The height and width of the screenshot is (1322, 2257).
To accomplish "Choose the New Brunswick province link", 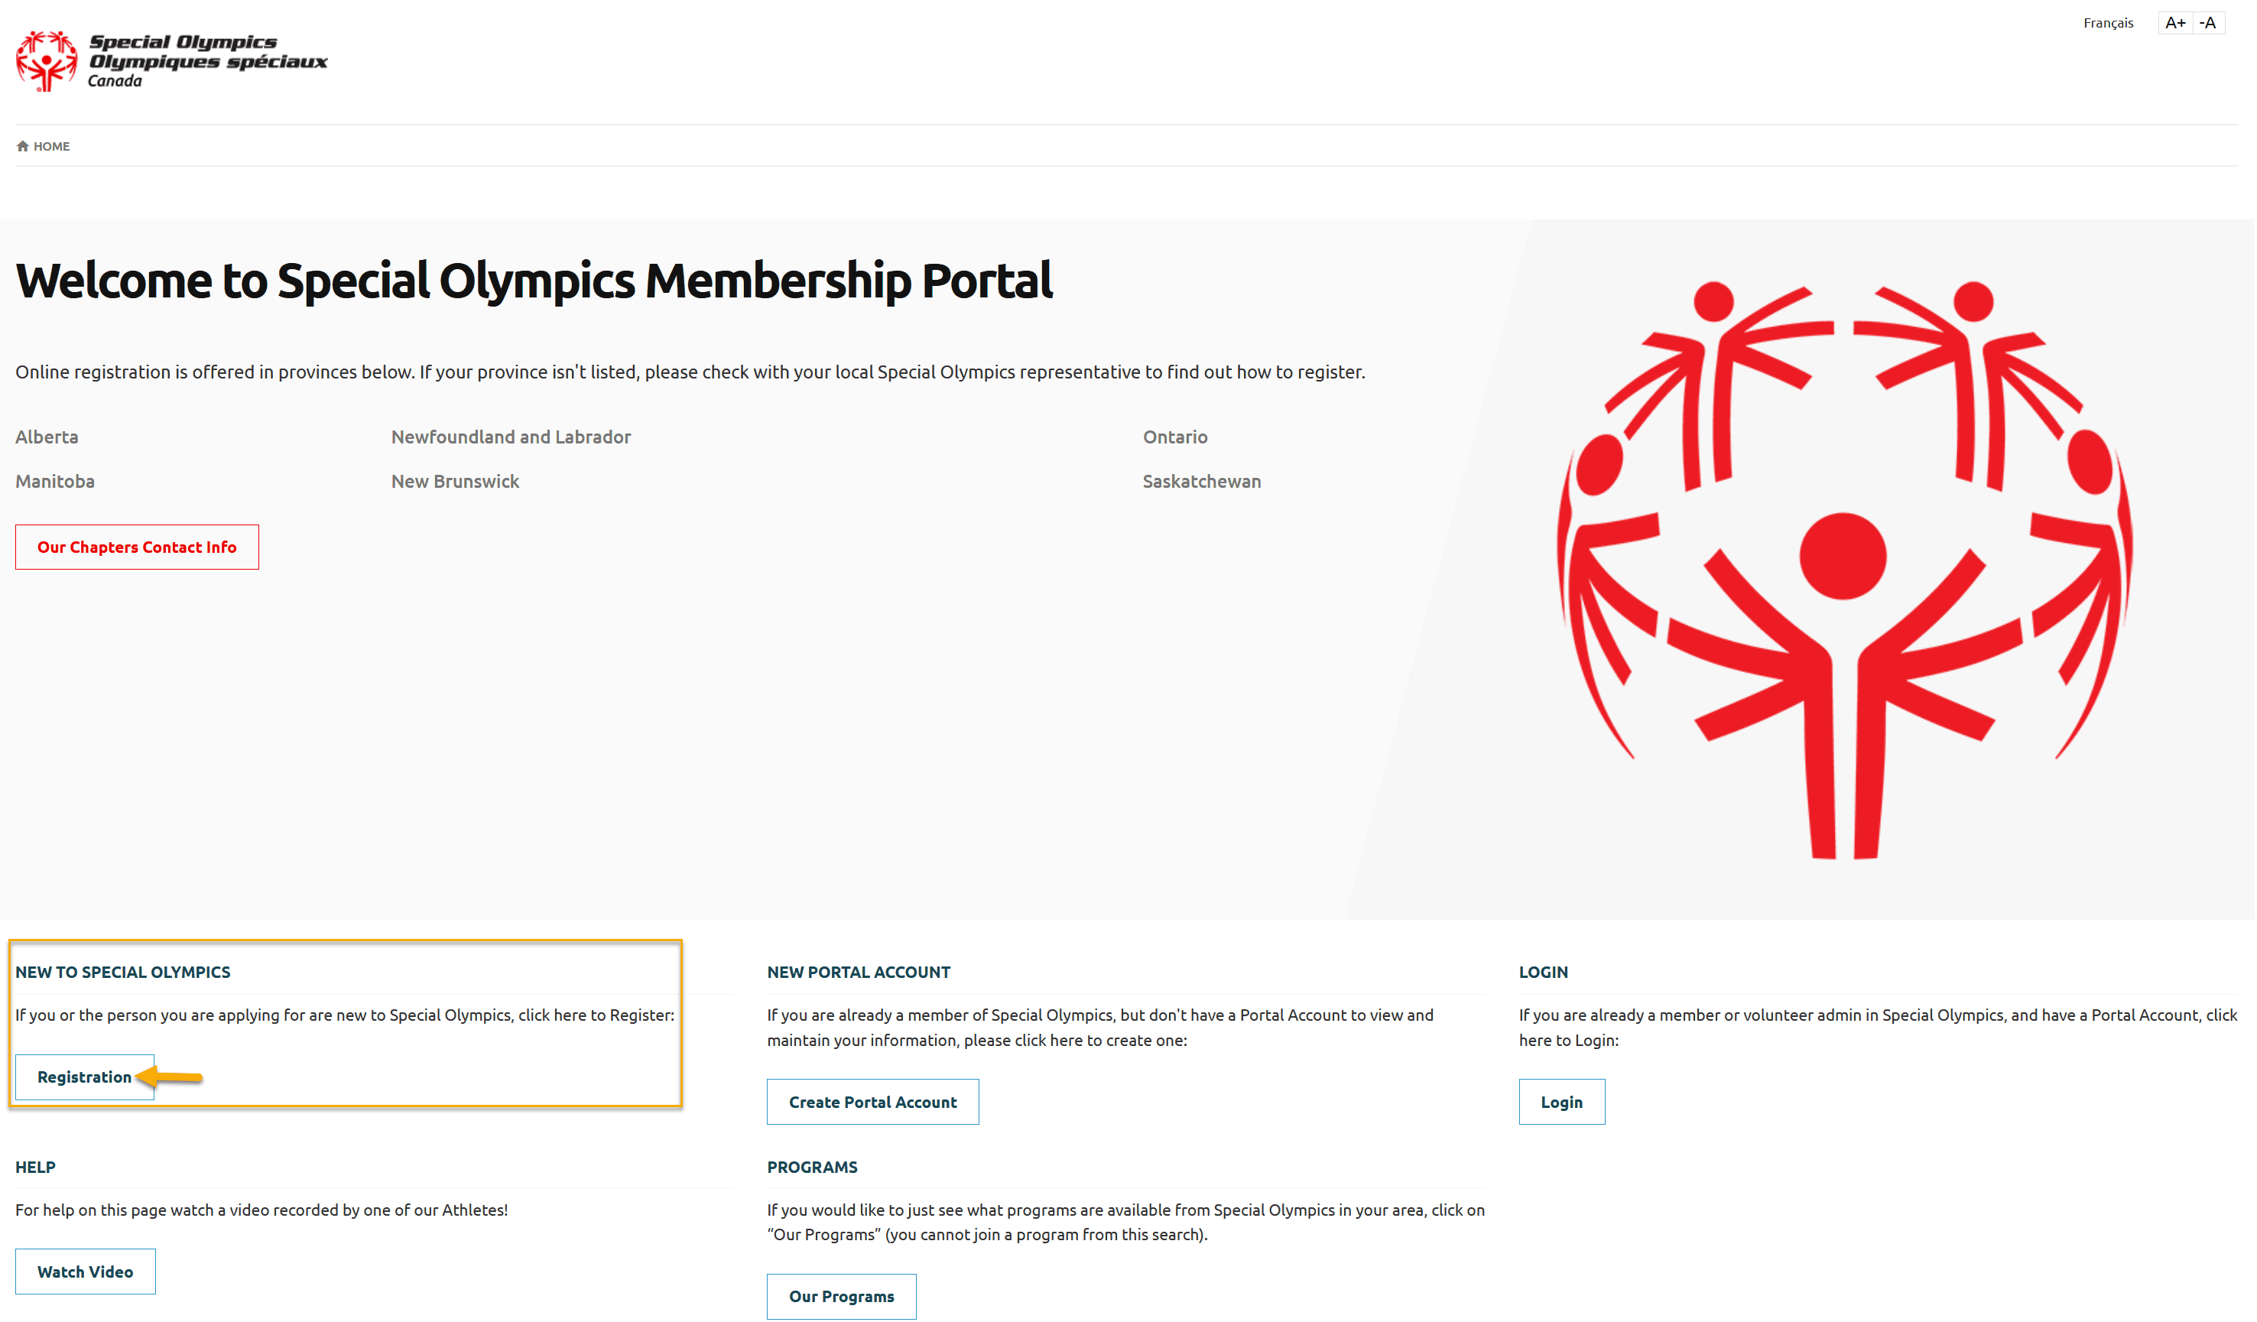I will (x=455, y=481).
